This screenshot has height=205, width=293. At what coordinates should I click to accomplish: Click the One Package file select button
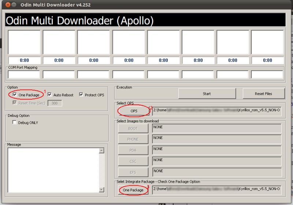tap(133, 190)
